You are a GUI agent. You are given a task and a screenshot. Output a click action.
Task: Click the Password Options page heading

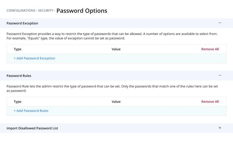point(82,11)
